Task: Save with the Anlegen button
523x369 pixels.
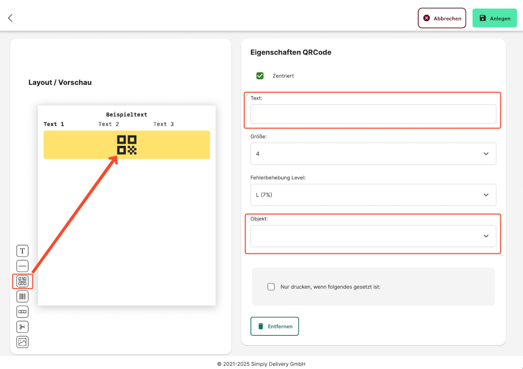Action: pos(495,18)
